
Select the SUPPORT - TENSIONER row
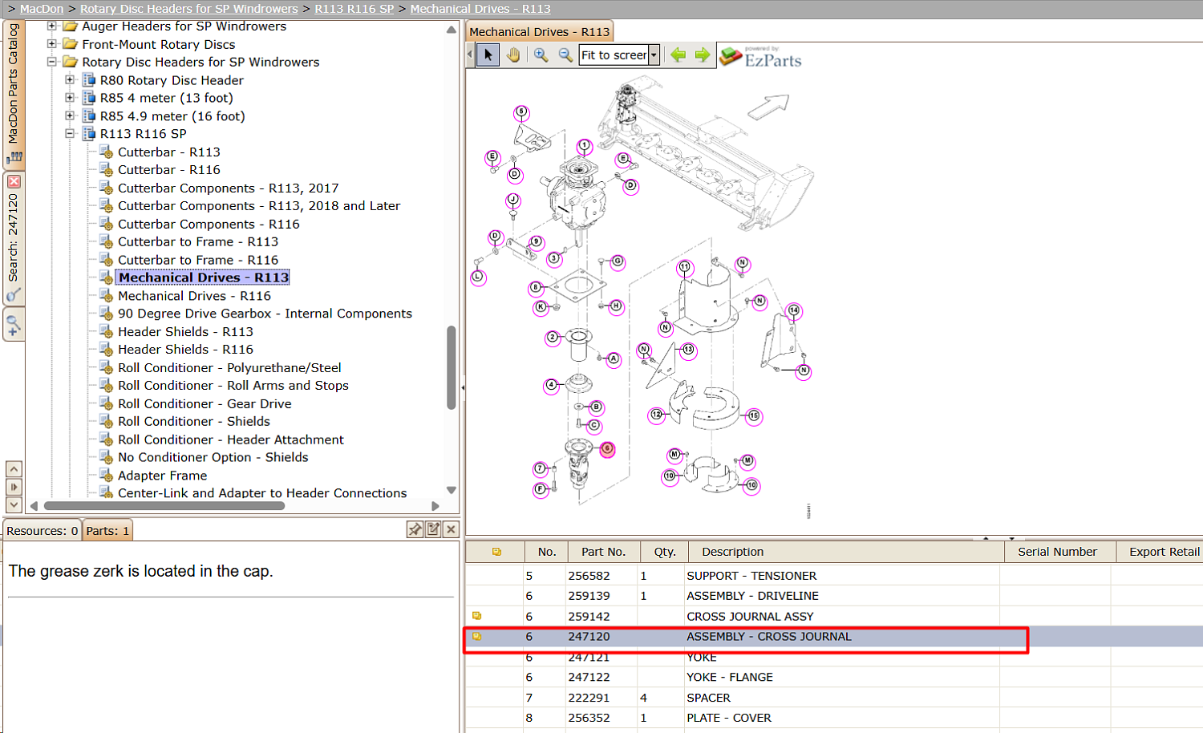[x=834, y=576]
